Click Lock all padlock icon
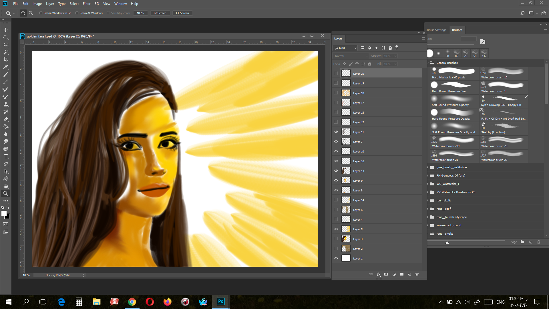549x309 pixels. (370, 64)
